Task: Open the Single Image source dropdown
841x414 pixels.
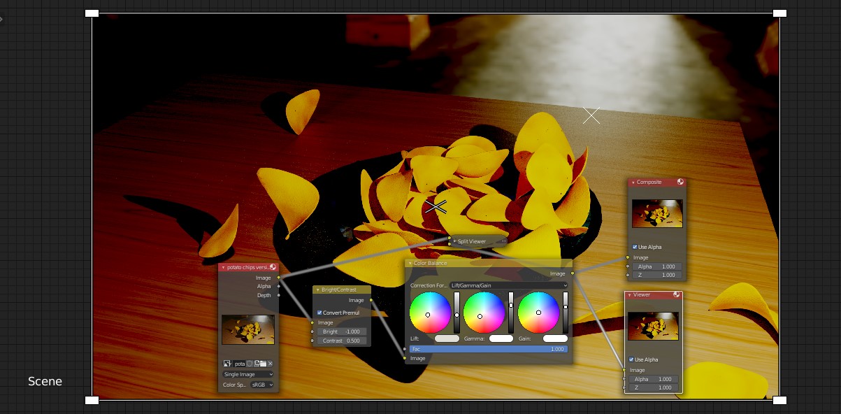Action: pos(248,374)
